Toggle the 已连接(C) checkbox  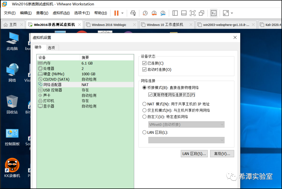pos(144,63)
